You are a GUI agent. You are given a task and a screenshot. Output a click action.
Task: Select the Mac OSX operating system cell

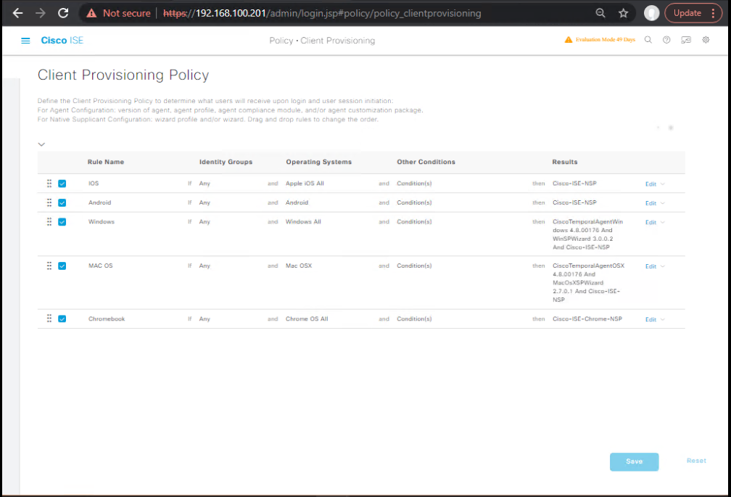coord(298,266)
